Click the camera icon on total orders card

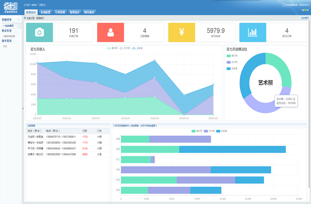point(40,32)
